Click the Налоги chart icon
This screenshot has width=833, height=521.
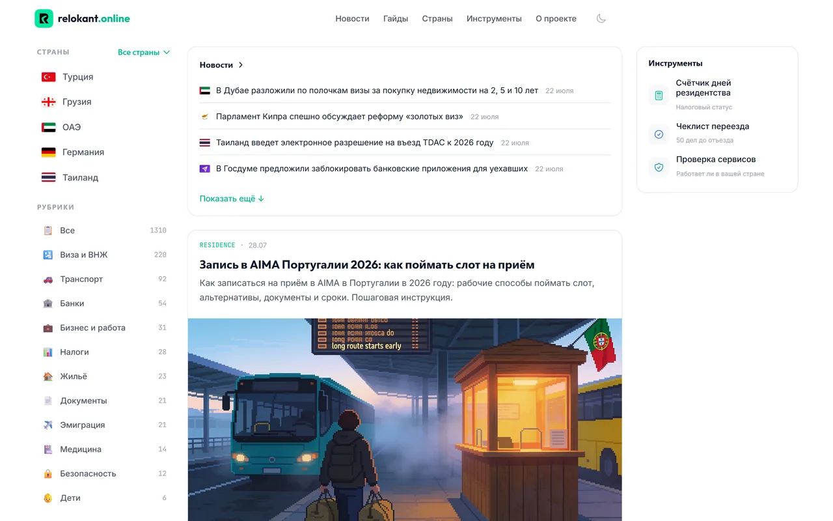(48, 352)
